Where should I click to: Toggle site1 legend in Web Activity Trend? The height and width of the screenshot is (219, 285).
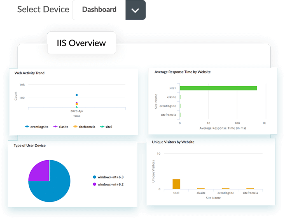click(x=106, y=127)
